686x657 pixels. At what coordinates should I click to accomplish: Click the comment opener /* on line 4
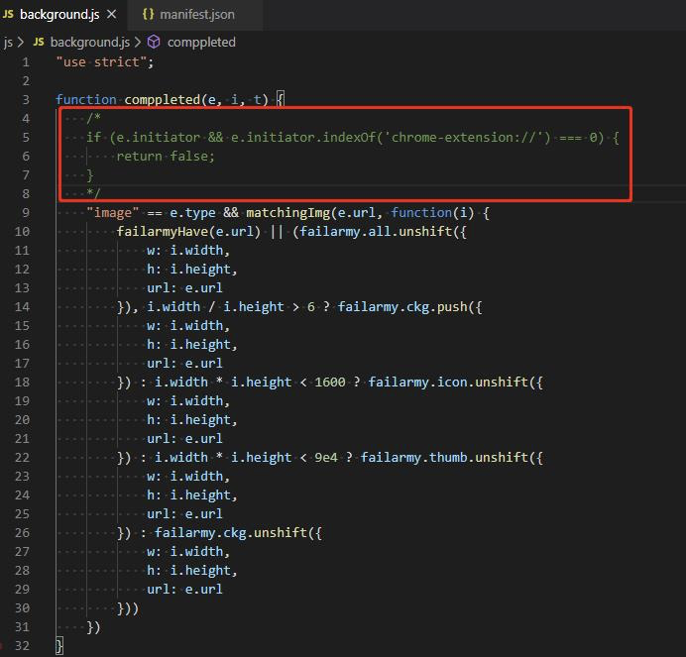click(x=93, y=118)
